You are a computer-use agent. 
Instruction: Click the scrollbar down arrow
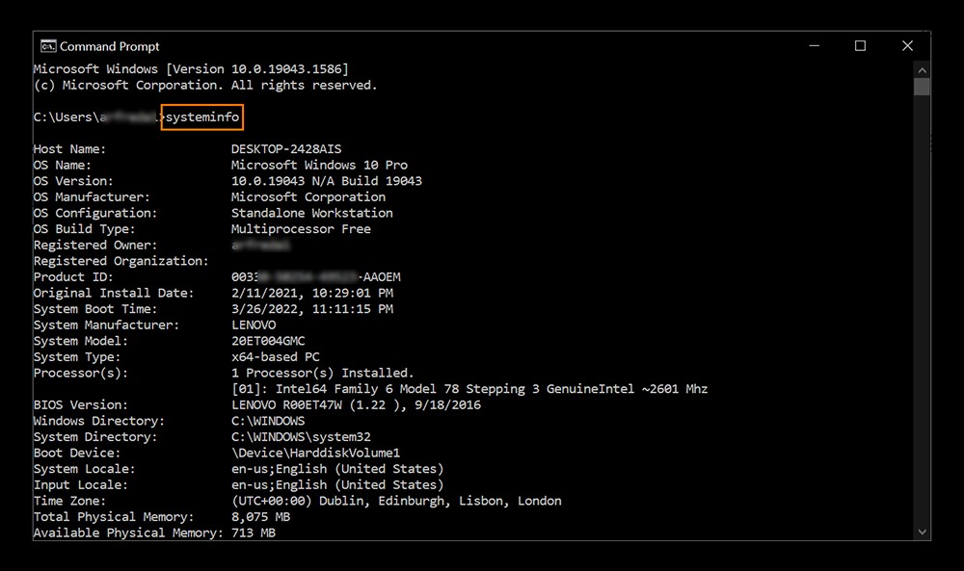pyautogui.click(x=922, y=532)
